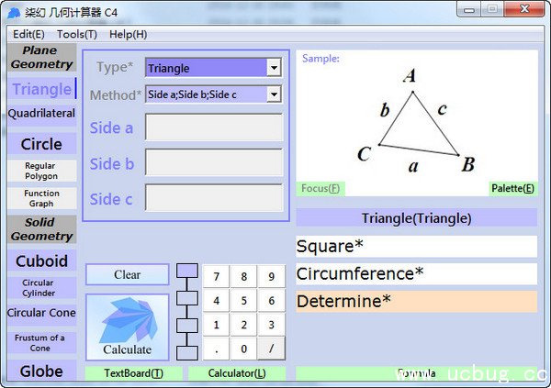Open the Palette(E) color button

[512, 189]
